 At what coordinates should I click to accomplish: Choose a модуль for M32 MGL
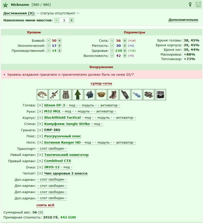tap(84, 112)
